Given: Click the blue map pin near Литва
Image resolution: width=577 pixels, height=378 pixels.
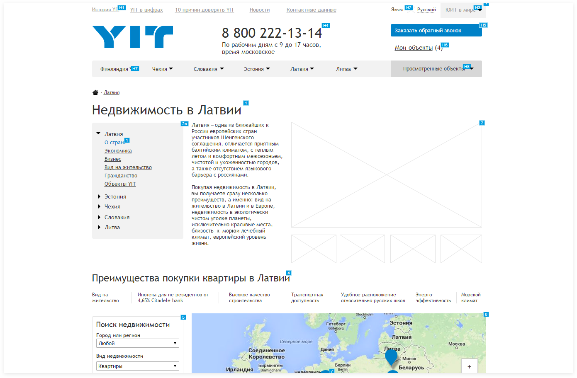Looking at the screenshot, I should (x=391, y=359).
